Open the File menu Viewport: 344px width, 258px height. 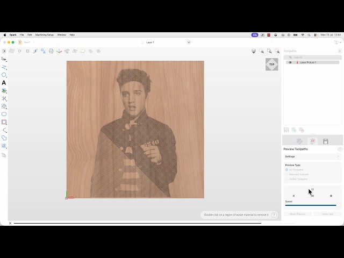22,35
